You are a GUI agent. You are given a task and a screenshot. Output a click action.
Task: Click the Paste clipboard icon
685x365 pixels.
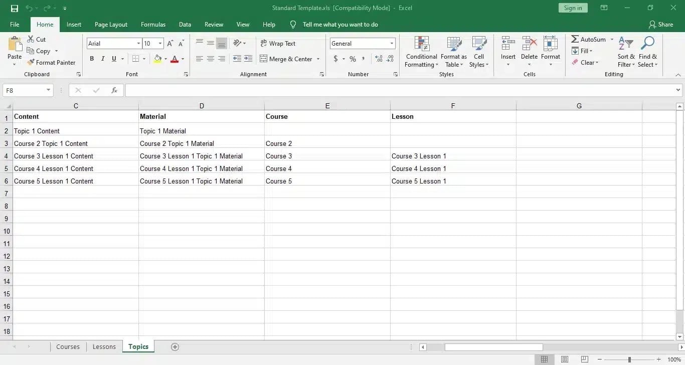15,45
